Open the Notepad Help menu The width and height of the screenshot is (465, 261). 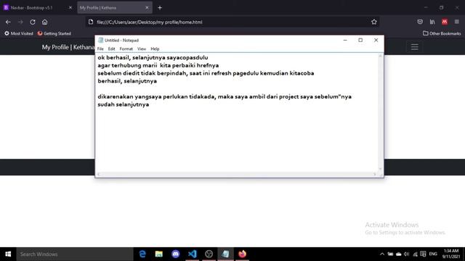click(x=155, y=49)
